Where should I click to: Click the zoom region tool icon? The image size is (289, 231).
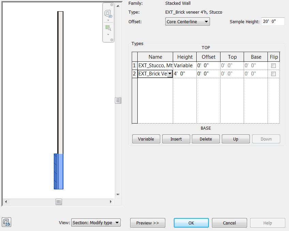click(x=108, y=28)
